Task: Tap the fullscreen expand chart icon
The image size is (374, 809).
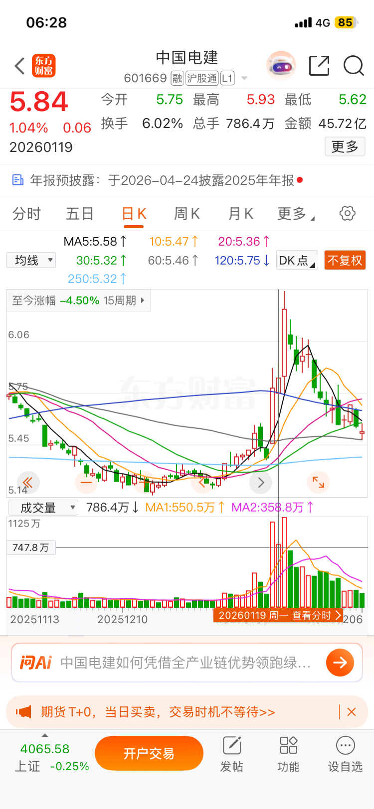Action: click(x=318, y=482)
